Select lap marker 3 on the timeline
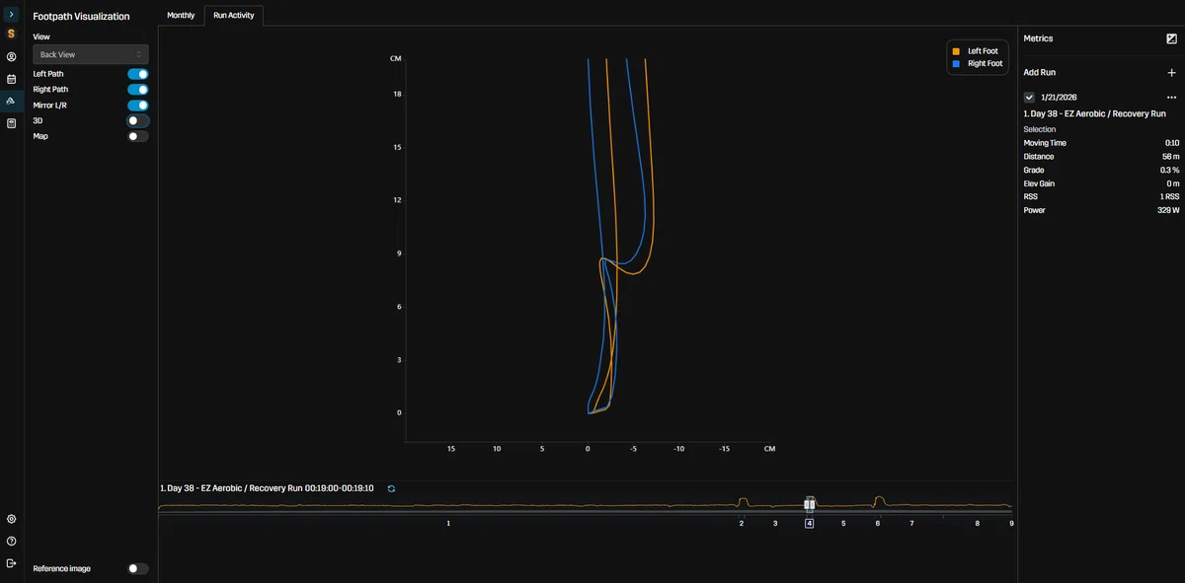This screenshot has width=1185, height=583. (775, 524)
